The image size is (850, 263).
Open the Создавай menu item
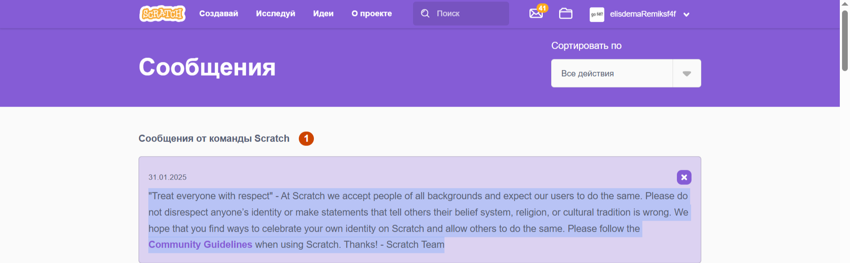click(219, 14)
